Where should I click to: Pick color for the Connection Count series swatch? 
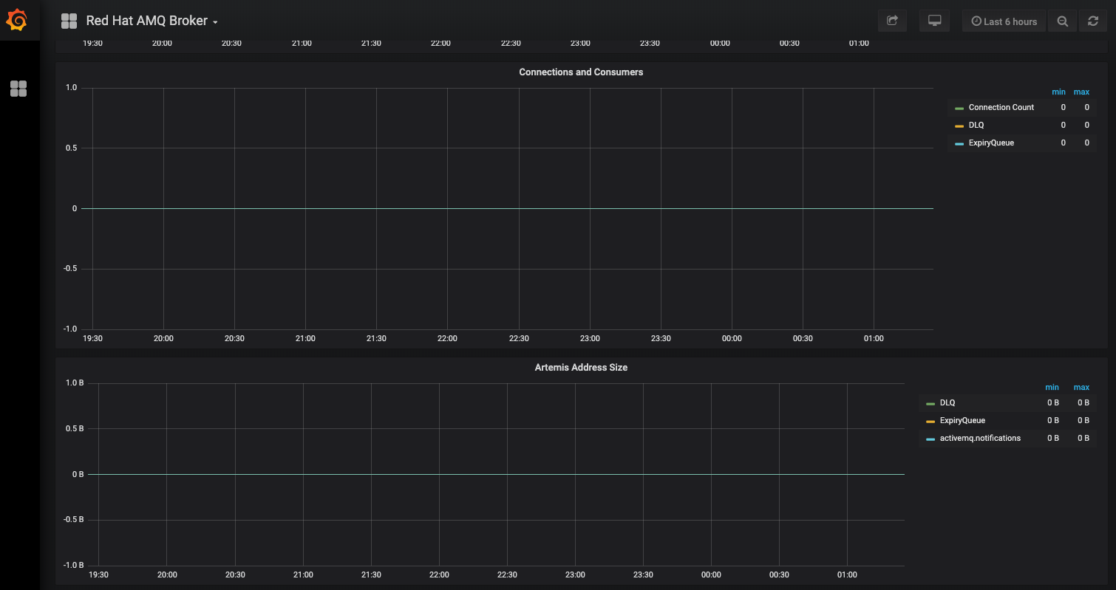coord(959,109)
